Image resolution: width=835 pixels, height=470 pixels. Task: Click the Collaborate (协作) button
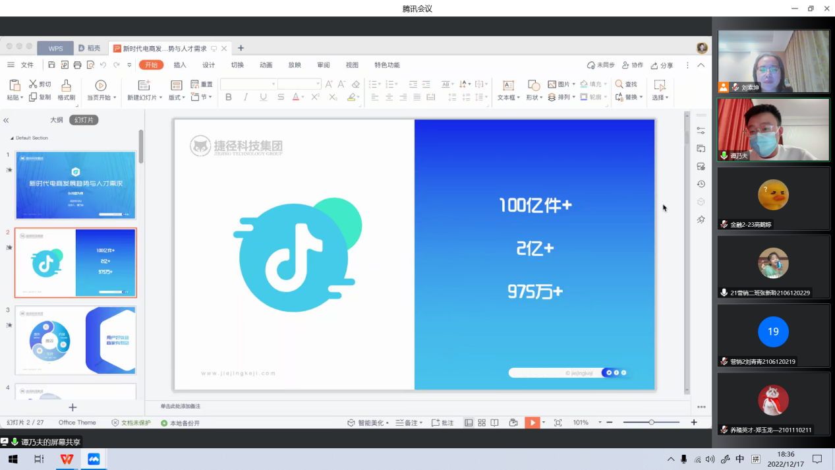pos(632,65)
